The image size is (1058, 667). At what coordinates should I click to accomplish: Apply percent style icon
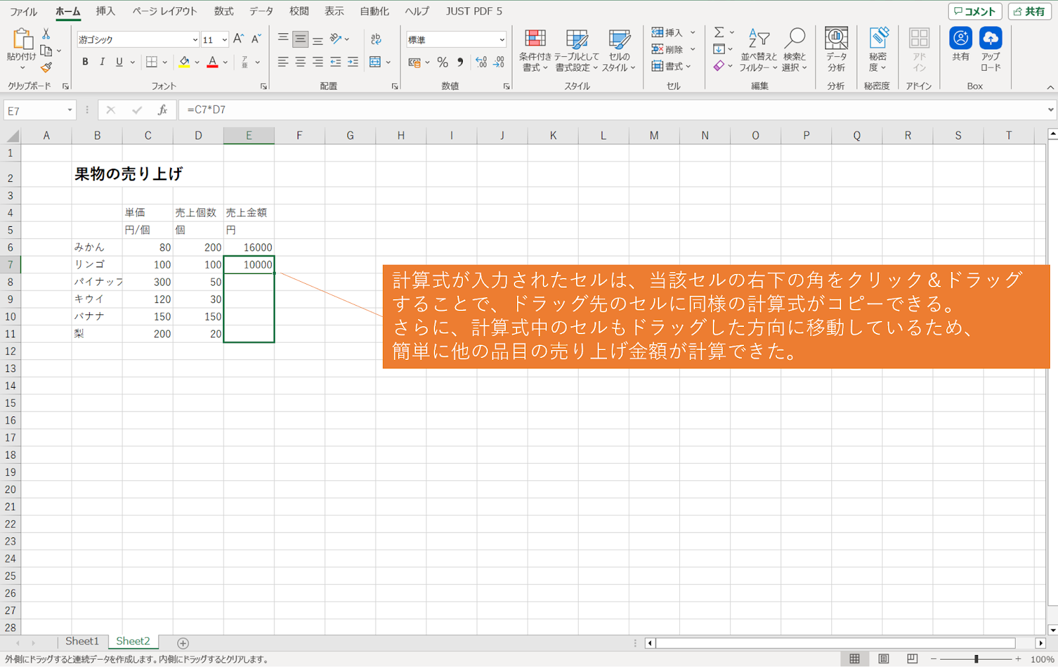[x=442, y=62]
